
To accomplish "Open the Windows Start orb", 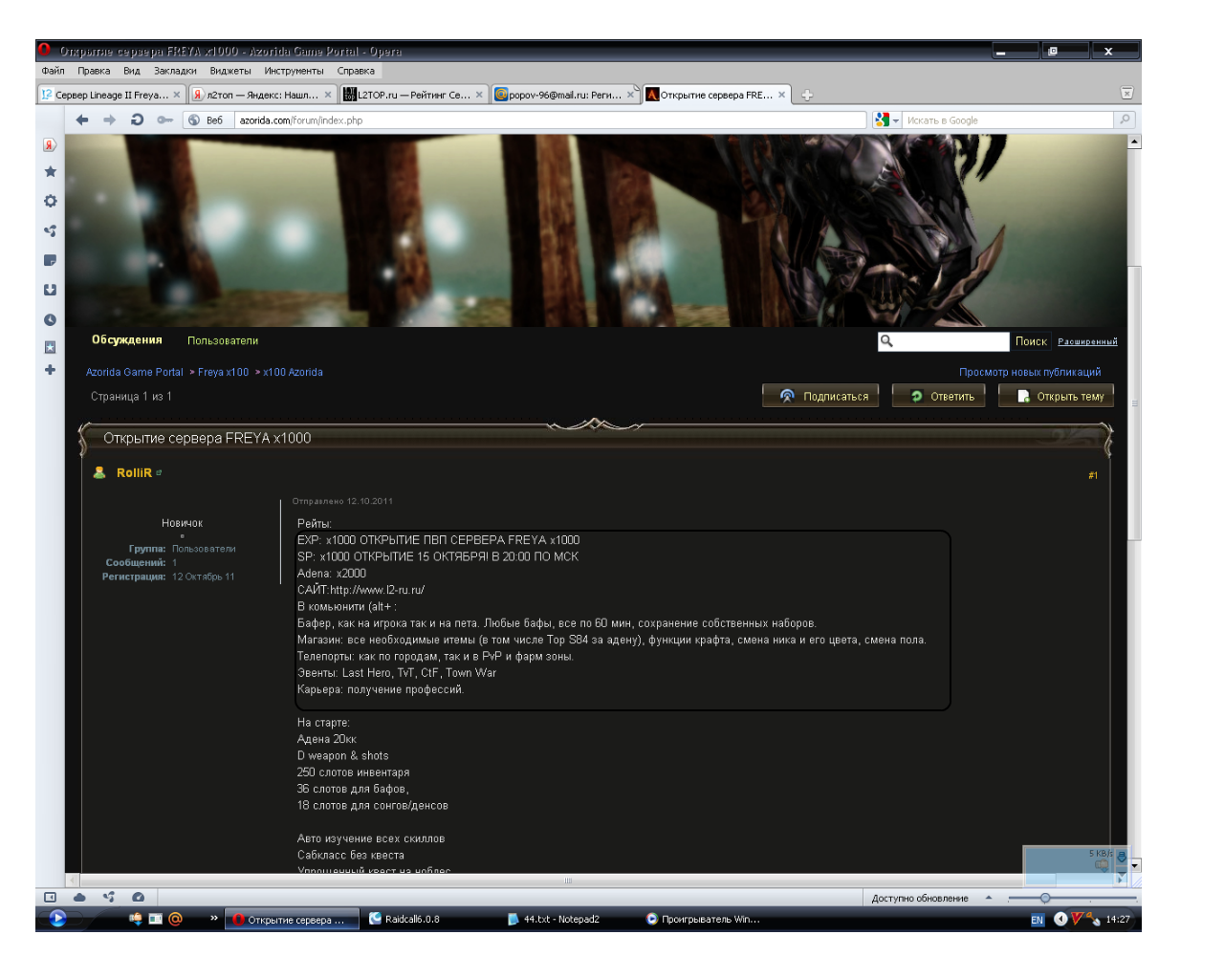I will coord(57,919).
